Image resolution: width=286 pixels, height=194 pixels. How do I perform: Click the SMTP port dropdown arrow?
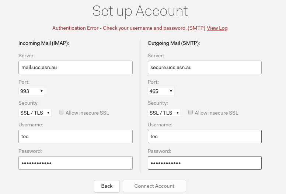pyautogui.click(x=171, y=91)
